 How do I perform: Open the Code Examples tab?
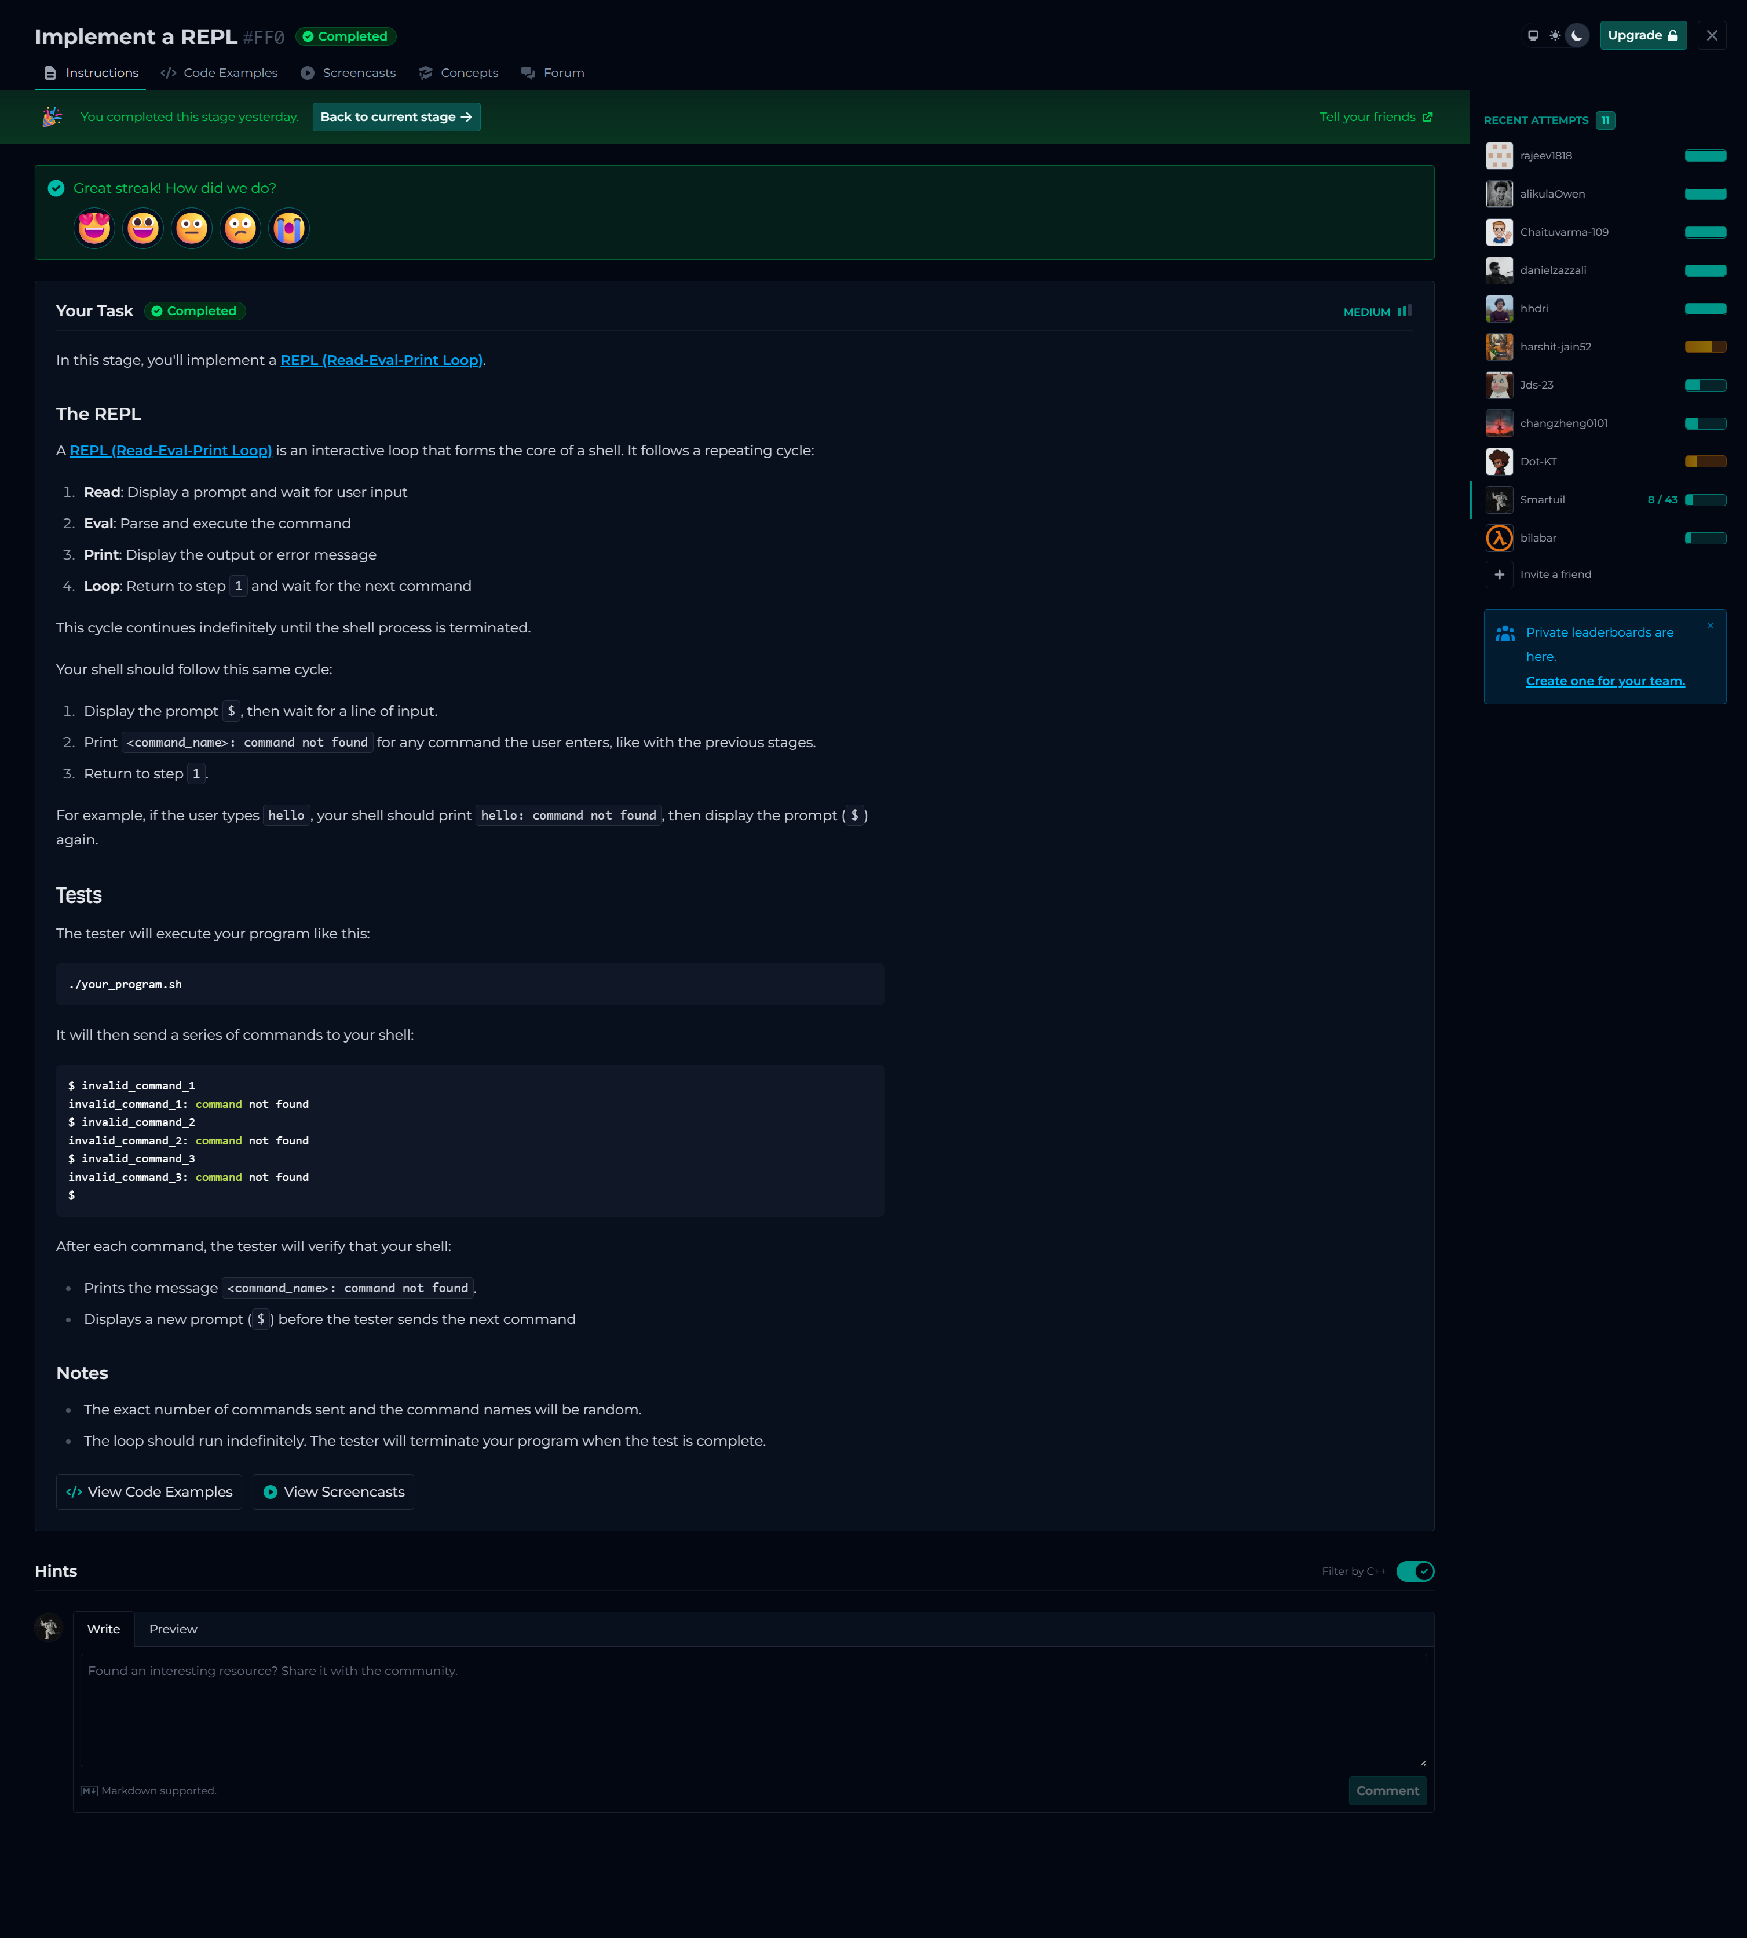click(220, 73)
